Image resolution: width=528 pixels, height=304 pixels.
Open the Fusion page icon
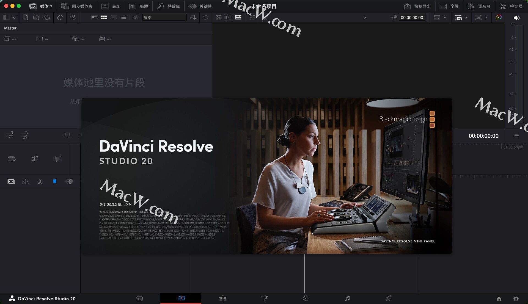[x=264, y=299]
